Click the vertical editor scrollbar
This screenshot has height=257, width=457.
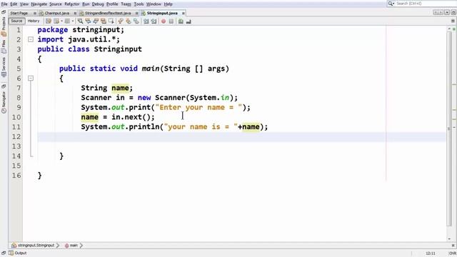(x=449, y=128)
